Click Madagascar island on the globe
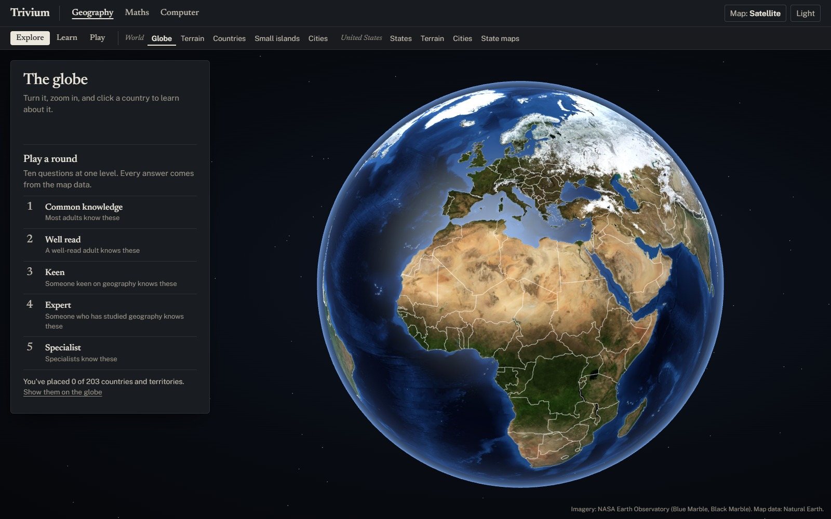The height and width of the screenshot is (519, 831). (x=632, y=417)
